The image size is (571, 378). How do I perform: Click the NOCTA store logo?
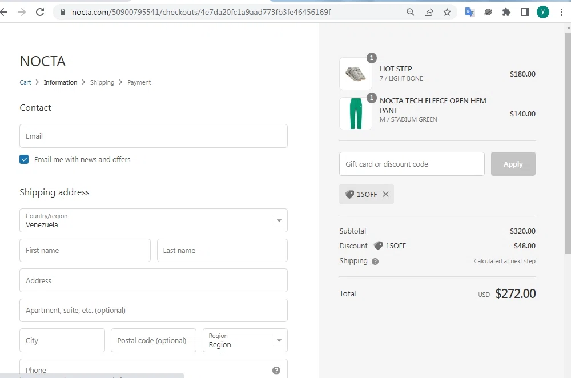(43, 61)
